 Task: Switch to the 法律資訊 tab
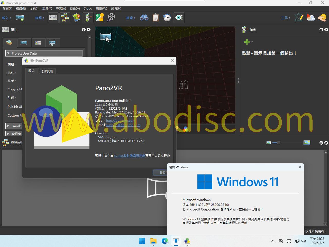47,71
